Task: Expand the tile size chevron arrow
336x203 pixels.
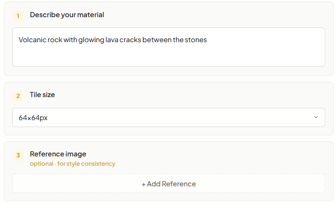Action: click(316, 117)
